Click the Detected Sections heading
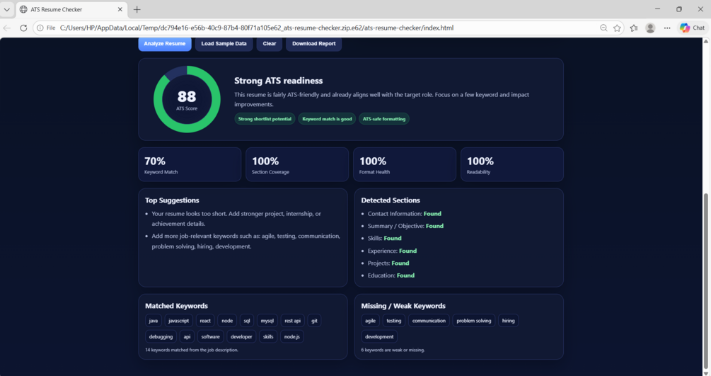 click(391, 200)
